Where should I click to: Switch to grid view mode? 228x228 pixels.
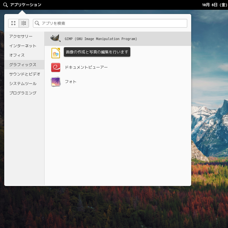[x=13, y=23]
